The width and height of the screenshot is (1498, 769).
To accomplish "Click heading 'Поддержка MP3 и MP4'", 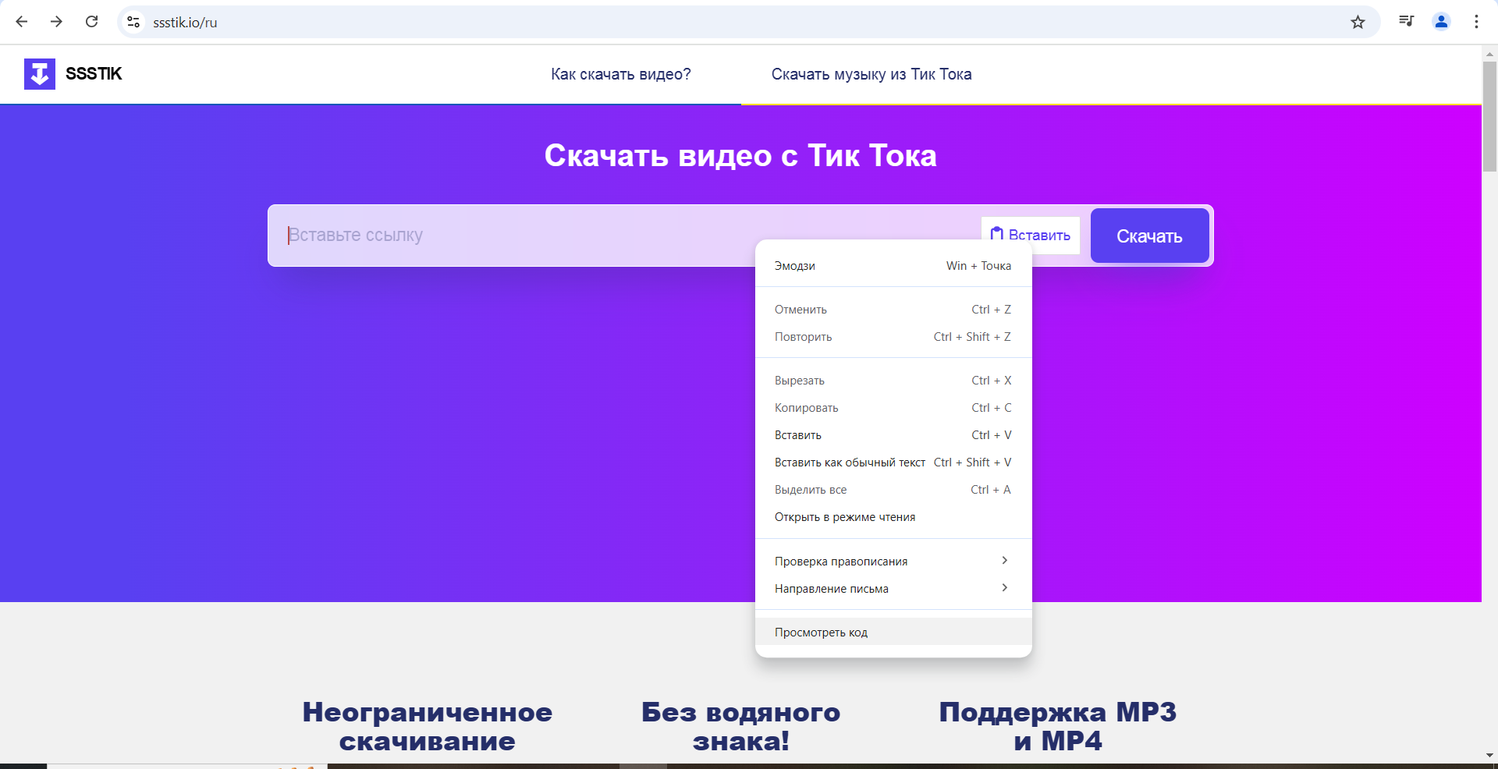I will (x=1058, y=726).
